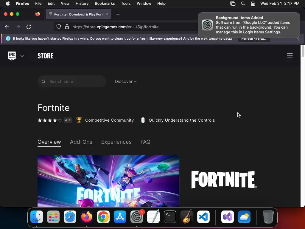Open the View menu

65,3
